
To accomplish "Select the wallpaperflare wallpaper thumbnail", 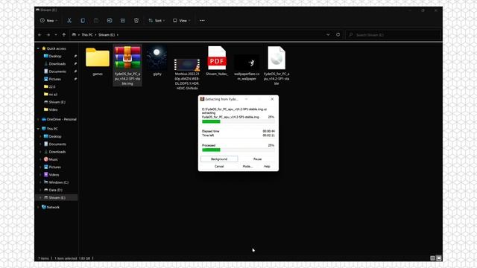I will (x=247, y=63).
